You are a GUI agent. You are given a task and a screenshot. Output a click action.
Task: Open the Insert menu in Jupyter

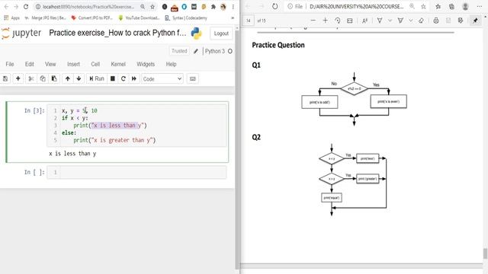(x=73, y=64)
